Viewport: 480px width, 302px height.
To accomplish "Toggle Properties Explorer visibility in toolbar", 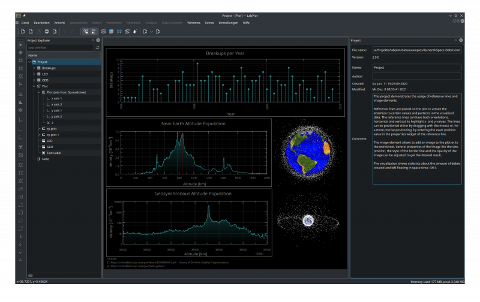I will click(x=94, y=32).
